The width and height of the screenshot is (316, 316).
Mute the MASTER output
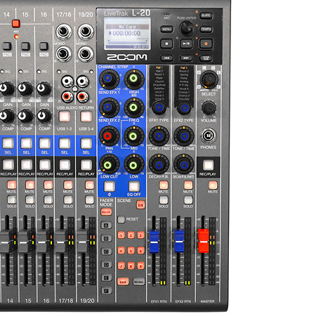point(213,185)
